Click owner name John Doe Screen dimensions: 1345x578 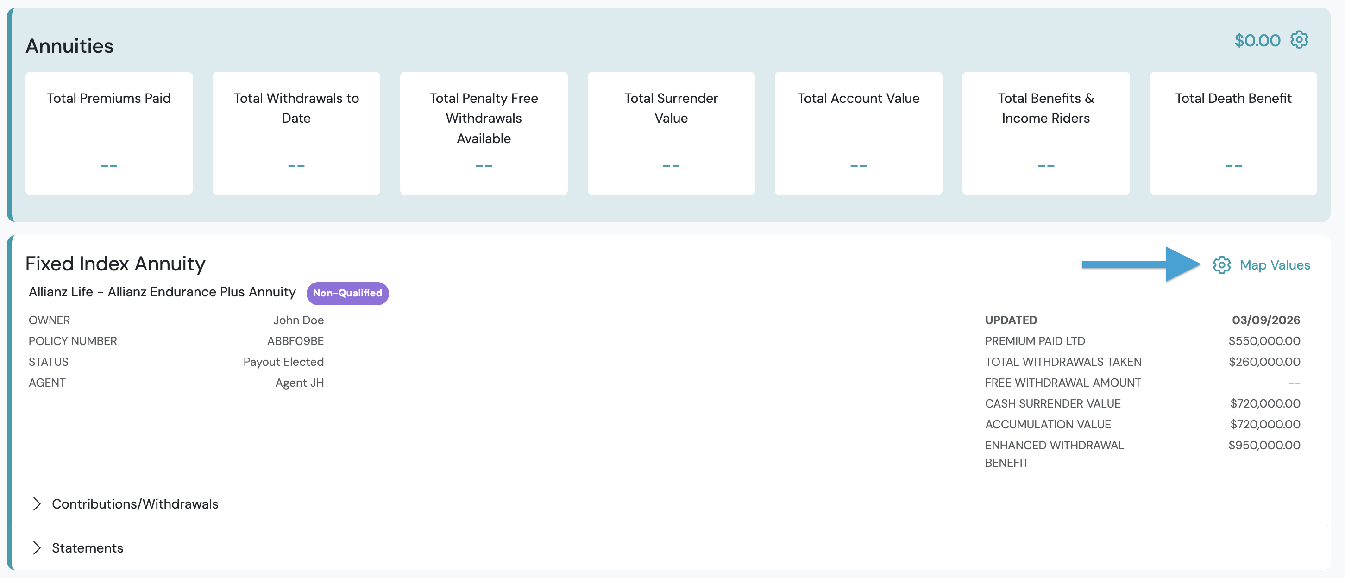pos(298,320)
